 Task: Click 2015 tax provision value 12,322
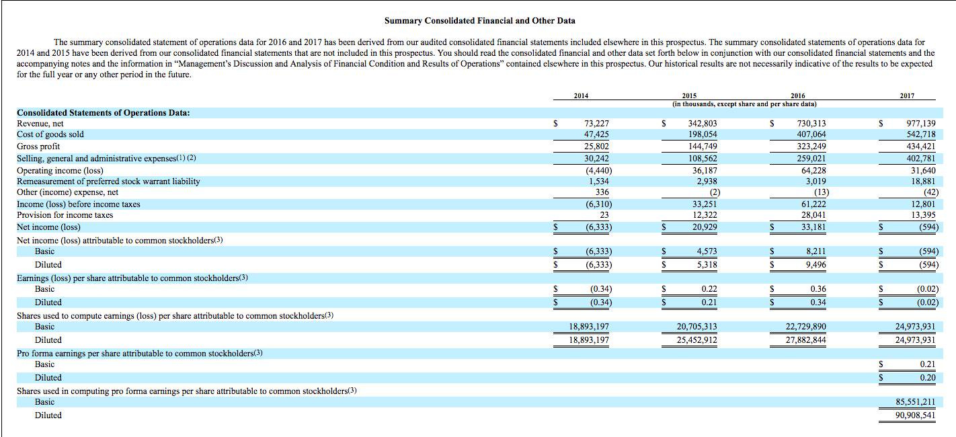pyautogui.click(x=705, y=215)
